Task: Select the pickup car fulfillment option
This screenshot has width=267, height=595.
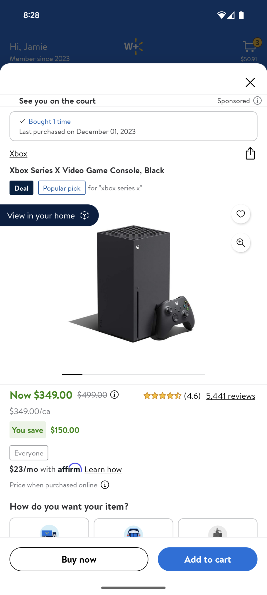Action: [133, 530]
